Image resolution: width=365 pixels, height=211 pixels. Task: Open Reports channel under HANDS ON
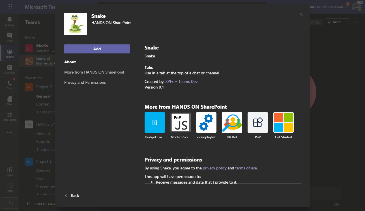coord(43,141)
